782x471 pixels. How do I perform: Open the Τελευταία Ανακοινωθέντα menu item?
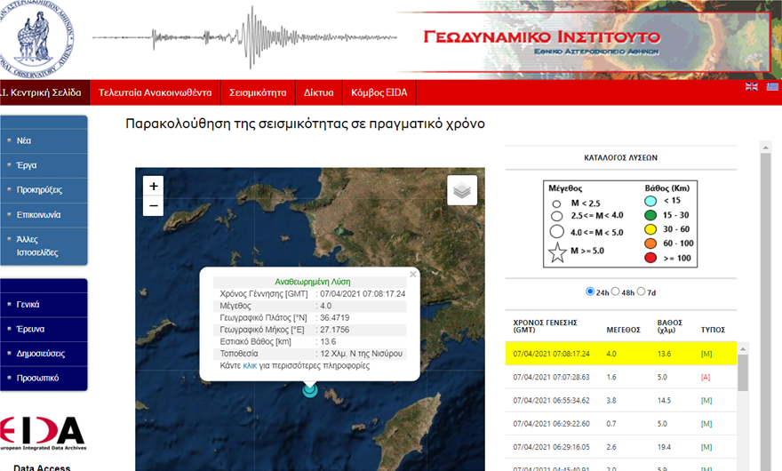[x=155, y=92]
